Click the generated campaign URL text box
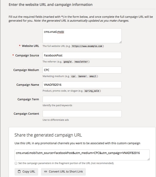 click(x=82, y=155)
